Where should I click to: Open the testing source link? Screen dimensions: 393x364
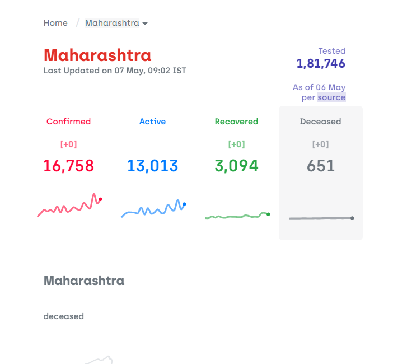point(331,97)
